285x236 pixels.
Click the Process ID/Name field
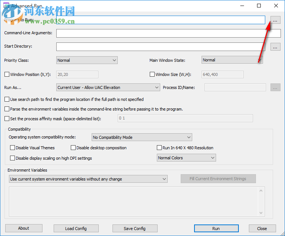pos(235,87)
